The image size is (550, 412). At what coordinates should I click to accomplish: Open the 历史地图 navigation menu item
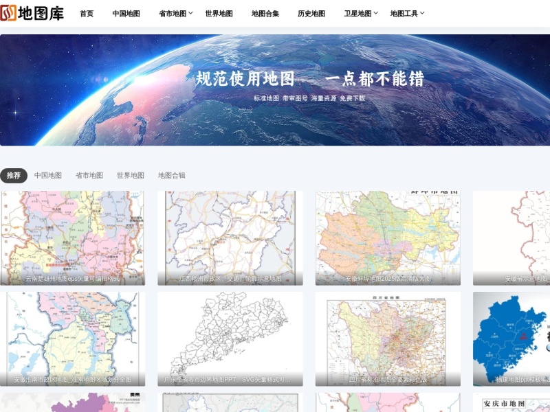[x=311, y=13]
